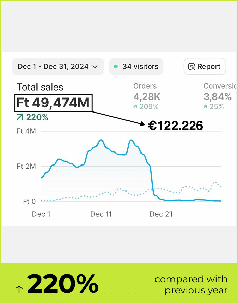Click the 4,28K orders value
Viewport: 238px width, 303px height.
coord(147,96)
